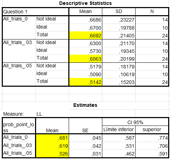Select the Estimates table title

click(x=85, y=105)
